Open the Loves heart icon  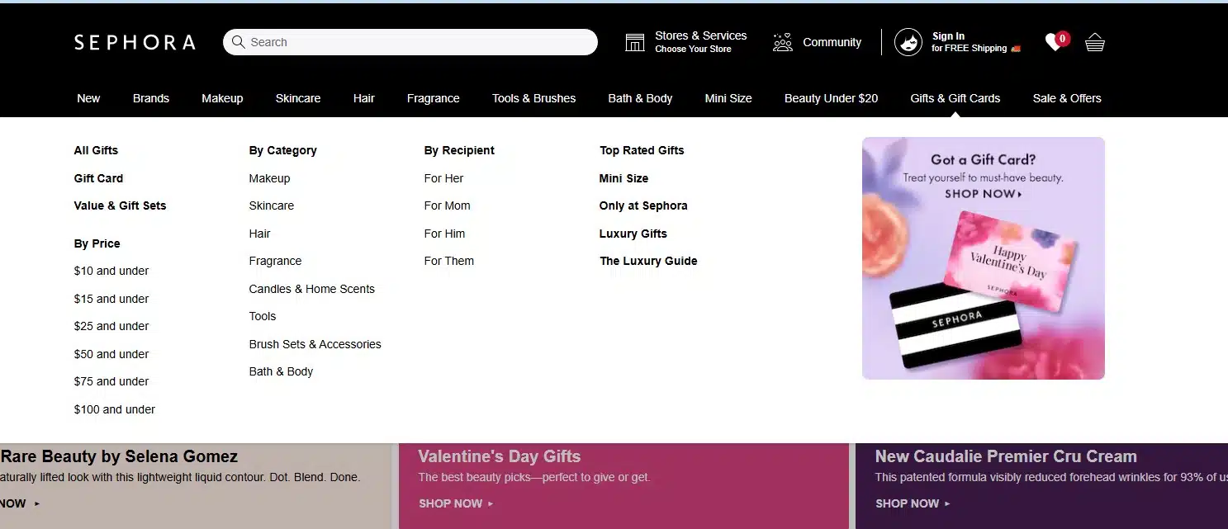1054,42
